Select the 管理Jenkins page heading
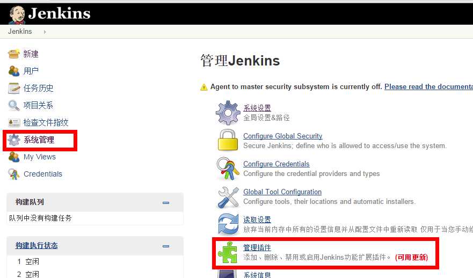 [240, 61]
